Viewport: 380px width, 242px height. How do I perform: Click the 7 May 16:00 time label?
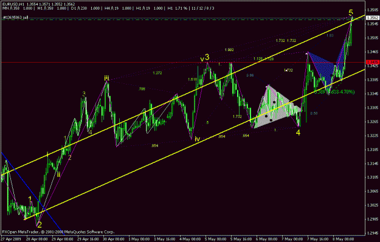318,239
